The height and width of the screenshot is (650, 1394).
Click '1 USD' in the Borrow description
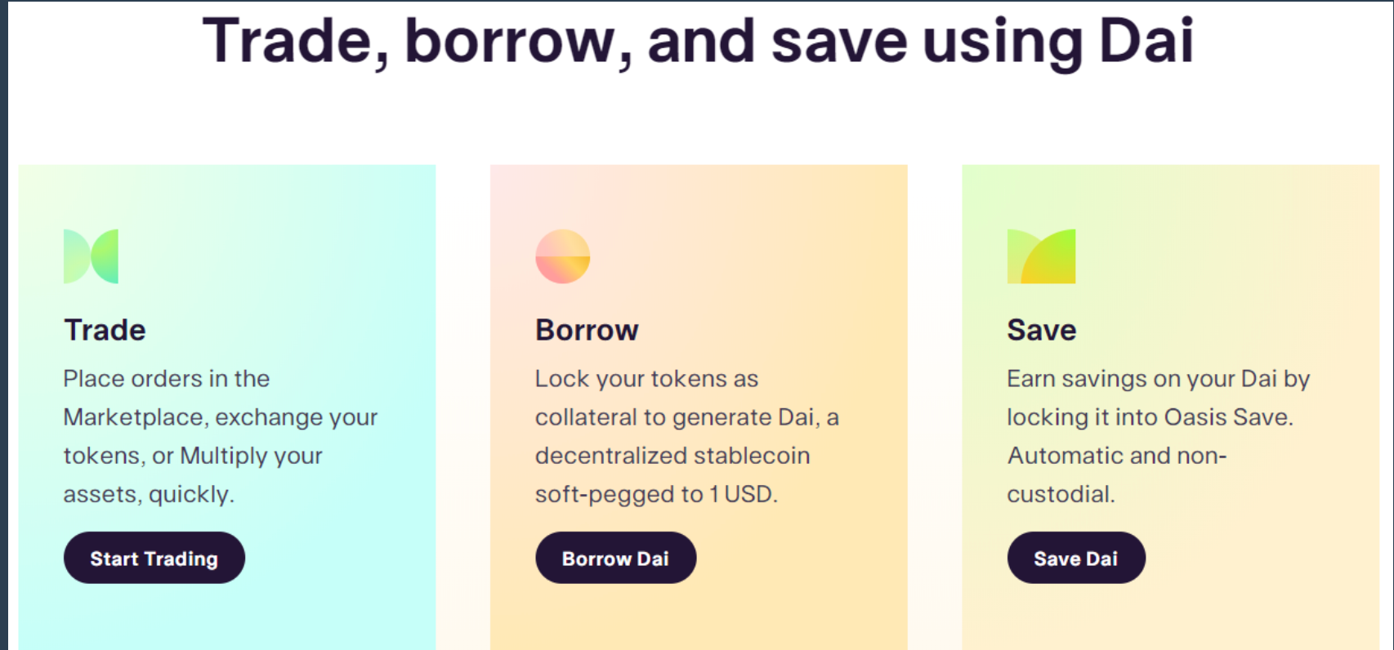coord(742,494)
